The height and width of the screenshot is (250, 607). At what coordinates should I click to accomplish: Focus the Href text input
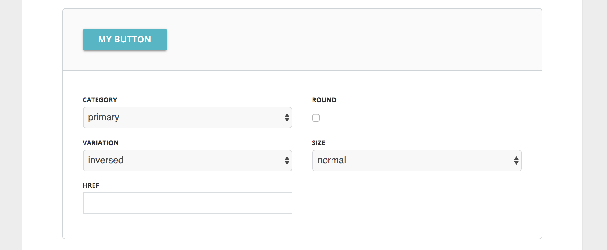(187, 203)
